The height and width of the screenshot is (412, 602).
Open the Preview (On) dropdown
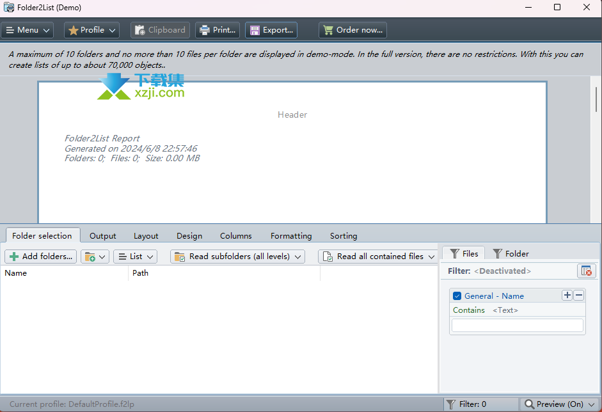click(559, 404)
